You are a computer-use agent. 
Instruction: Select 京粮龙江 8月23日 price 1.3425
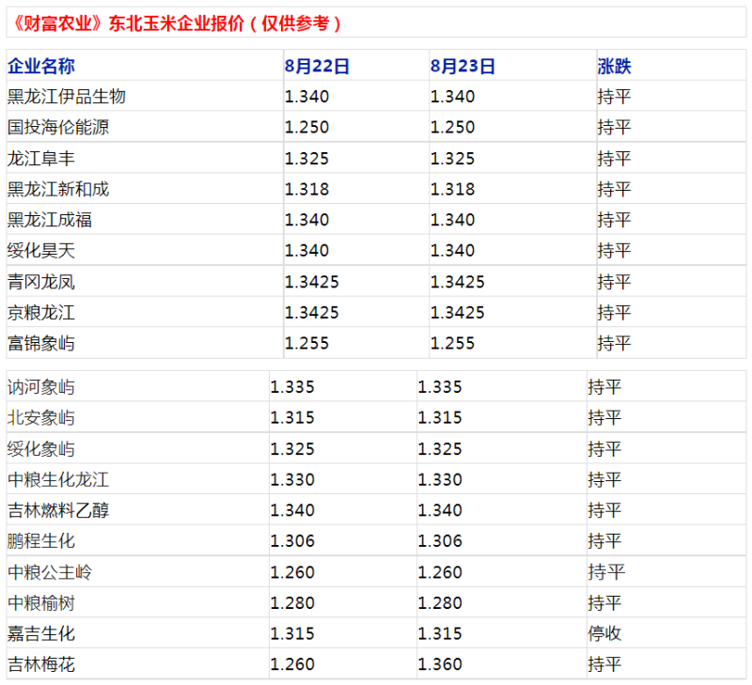coord(458,312)
